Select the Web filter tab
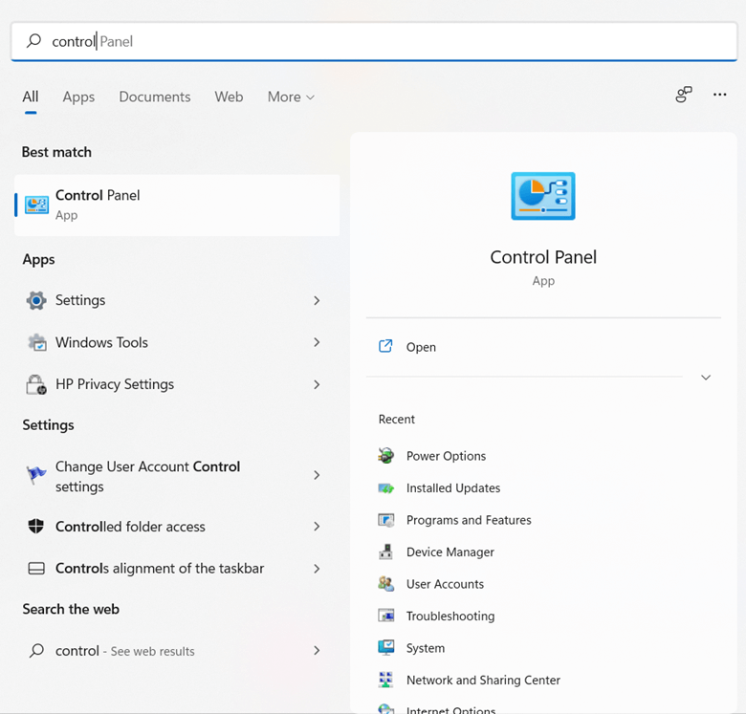 pos(229,97)
